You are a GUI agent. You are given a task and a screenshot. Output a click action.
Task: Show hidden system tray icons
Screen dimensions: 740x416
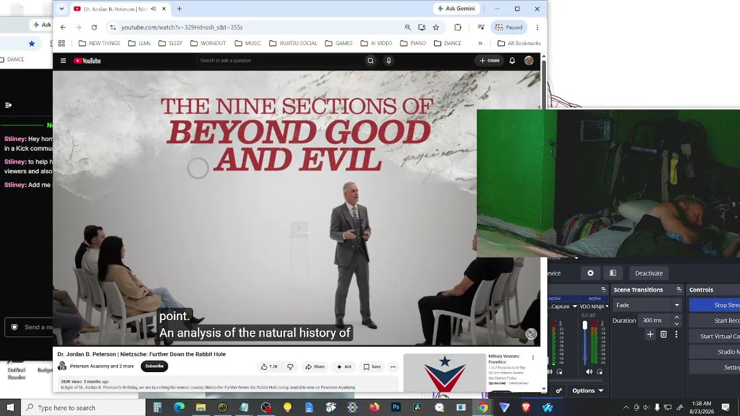(626, 408)
